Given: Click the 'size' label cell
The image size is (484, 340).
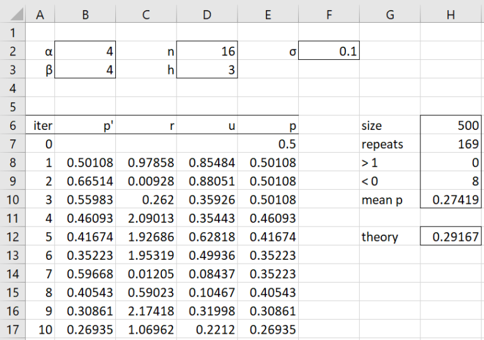Looking at the screenshot, I should tap(390, 125).
